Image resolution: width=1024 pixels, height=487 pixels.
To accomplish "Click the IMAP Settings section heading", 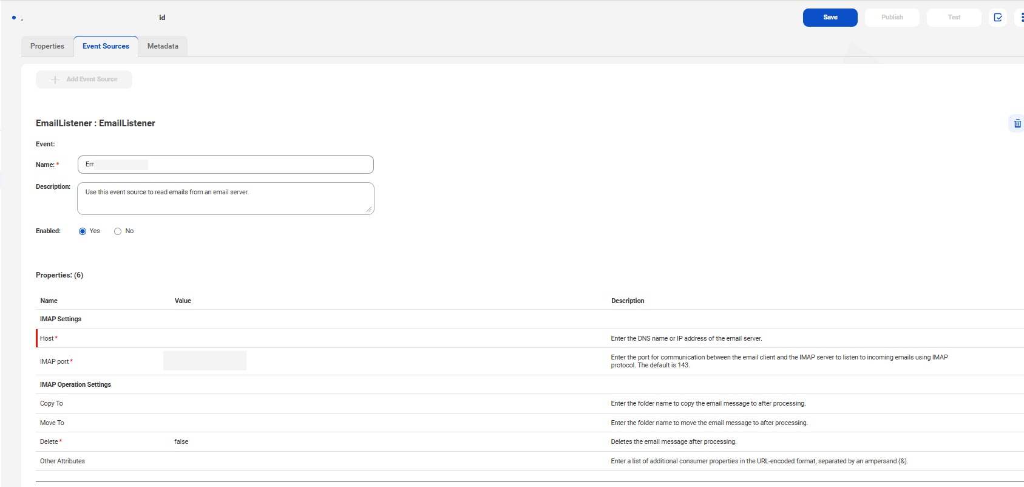I will click(x=61, y=319).
